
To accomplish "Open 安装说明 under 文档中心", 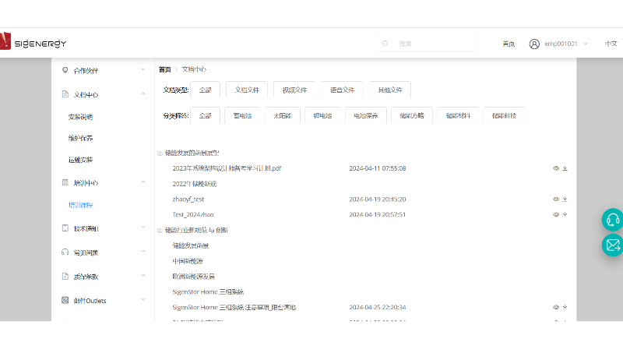I will [x=80, y=117].
